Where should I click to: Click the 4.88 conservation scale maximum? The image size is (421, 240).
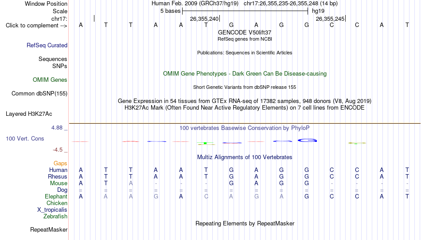pos(57,128)
